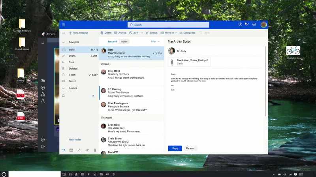The width and height of the screenshot is (316, 177).
Task: Open the Sent folder
Action: 79,62
